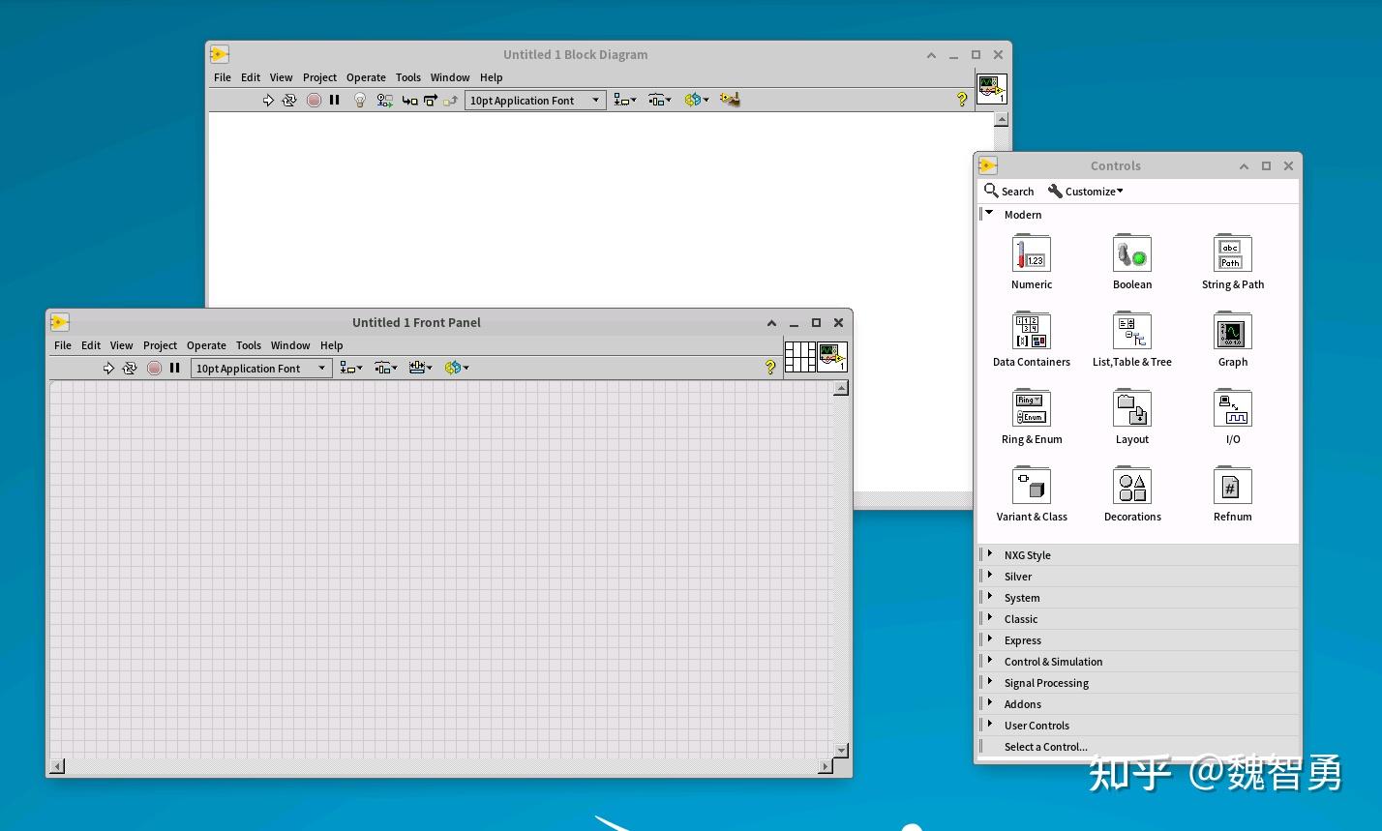This screenshot has height=831, width=1382.
Task: Click the Clean Up Diagram toolbar icon
Action: click(x=731, y=100)
